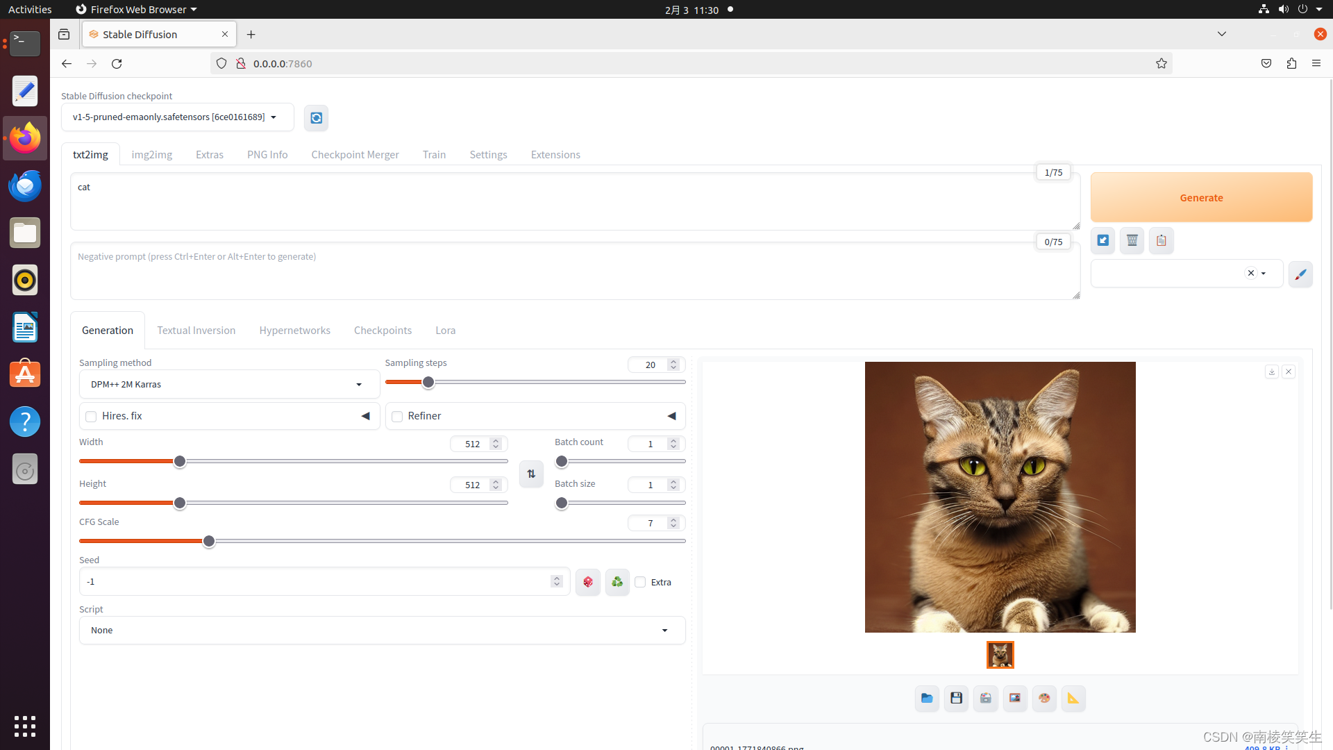This screenshot has height=750, width=1333.
Task: Switch to the img2img tab
Action: coord(152,154)
